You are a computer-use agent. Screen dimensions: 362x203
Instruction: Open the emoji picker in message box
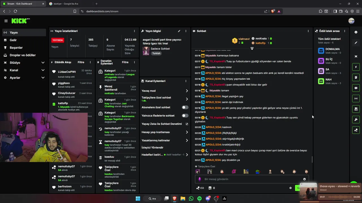point(305,179)
